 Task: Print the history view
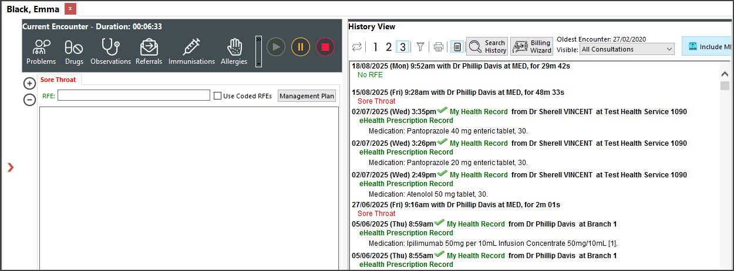(x=438, y=47)
